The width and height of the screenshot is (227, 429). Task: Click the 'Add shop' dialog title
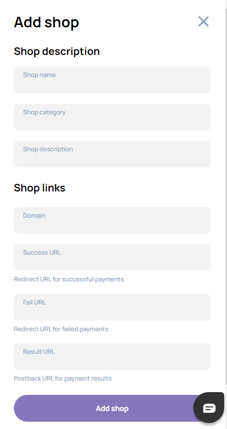point(47,22)
